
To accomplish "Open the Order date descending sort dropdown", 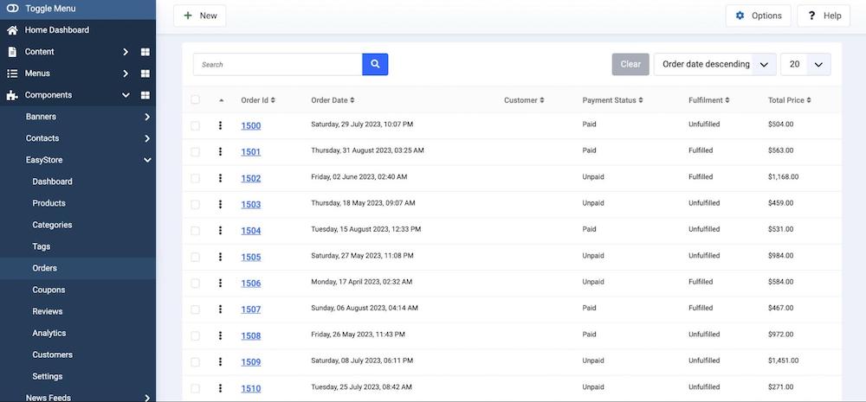I will 714,65.
